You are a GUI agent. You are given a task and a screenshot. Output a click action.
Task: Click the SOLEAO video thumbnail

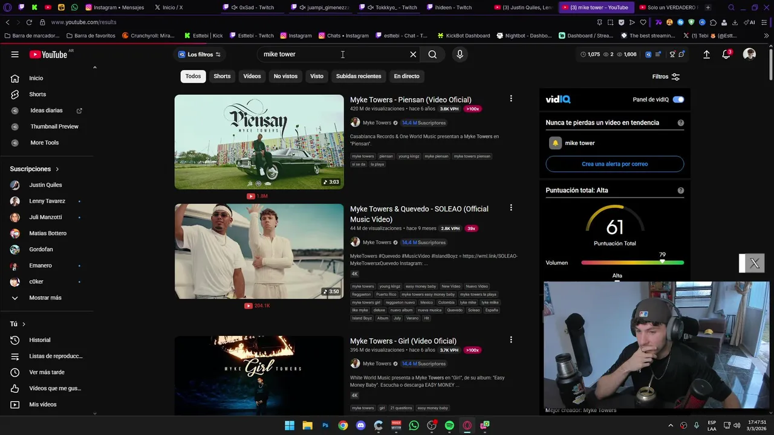click(x=259, y=251)
